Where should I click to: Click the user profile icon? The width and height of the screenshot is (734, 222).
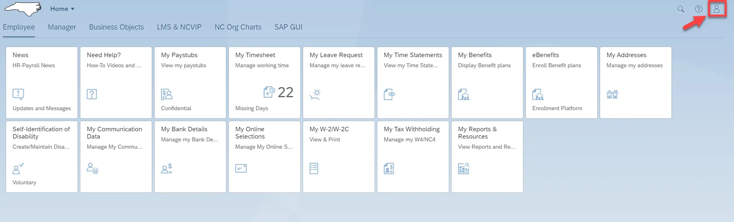(717, 9)
